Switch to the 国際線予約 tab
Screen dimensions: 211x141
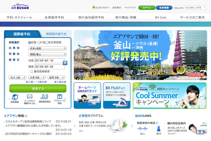pyautogui.click(x=22, y=34)
